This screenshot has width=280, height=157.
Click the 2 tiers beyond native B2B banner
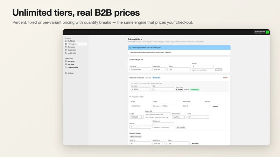tap(179, 48)
